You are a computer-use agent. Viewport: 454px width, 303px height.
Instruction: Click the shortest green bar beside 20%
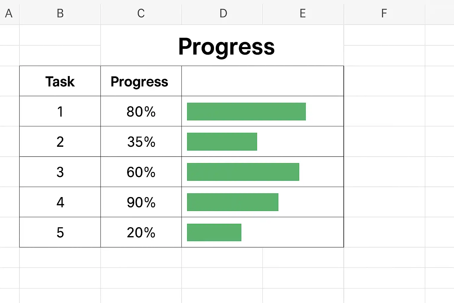pyautogui.click(x=214, y=232)
